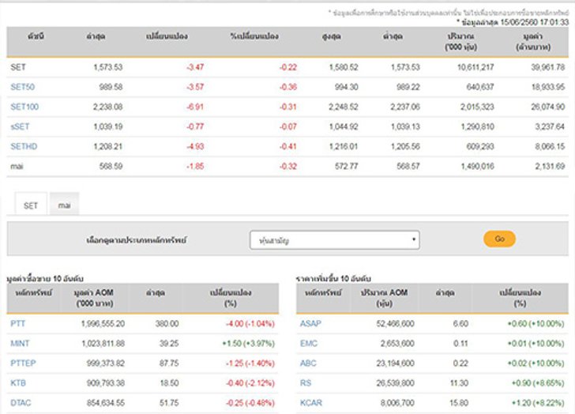The height and width of the screenshot is (414, 575).
Task: Select PTT change -4.00 (-1.04%)
Action: 250,323
